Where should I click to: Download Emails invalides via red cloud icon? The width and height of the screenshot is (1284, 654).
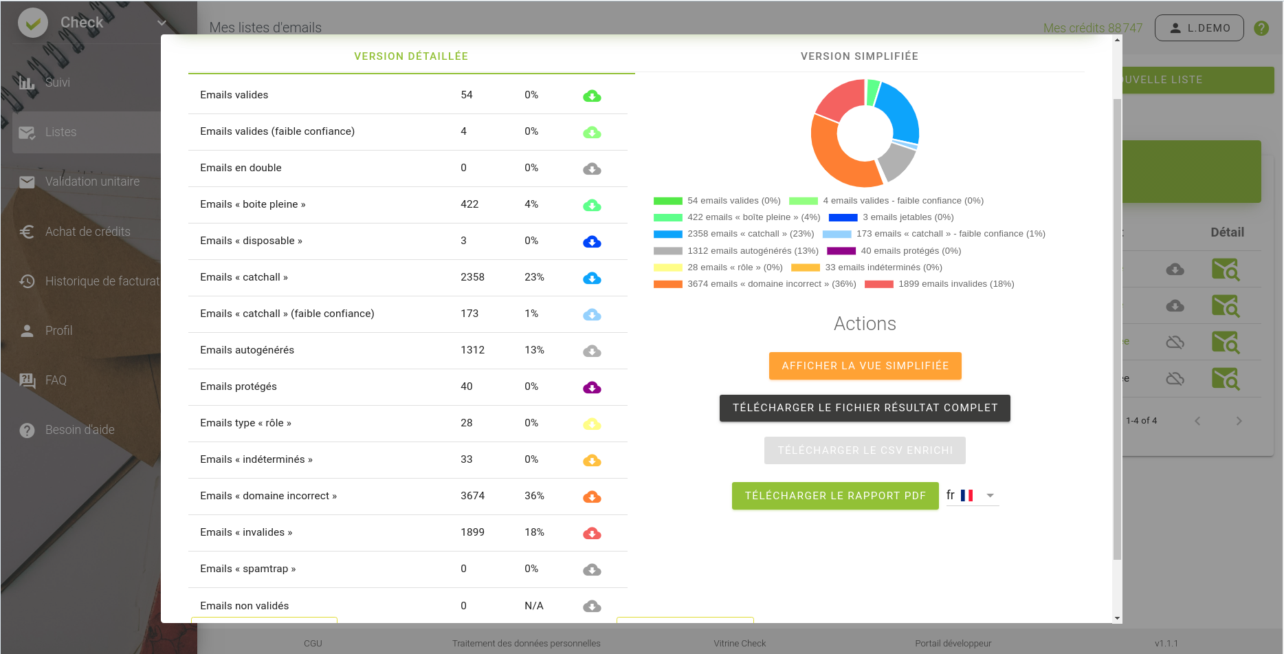pyautogui.click(x=592, y=533)
